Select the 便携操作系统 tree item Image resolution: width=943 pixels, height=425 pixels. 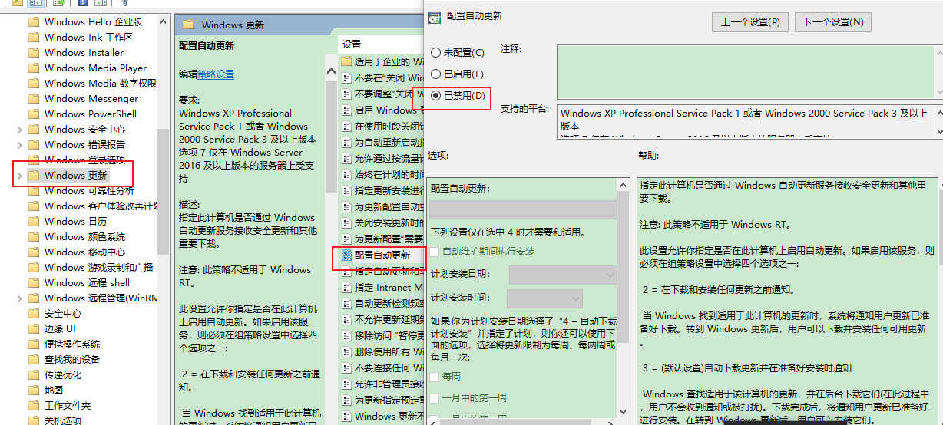pos(72,344)
